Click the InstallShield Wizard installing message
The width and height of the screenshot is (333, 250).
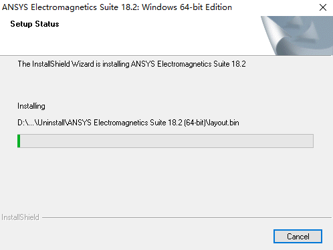click(x=132, y=64)
